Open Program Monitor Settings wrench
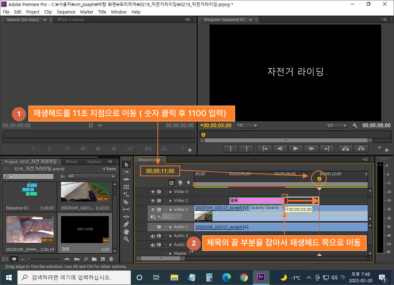 pyautogui.click(x=355, y=125)
